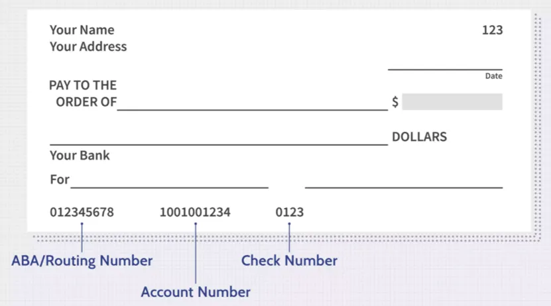This screenshot has width=551, height=306.
Task: Click the "Check Number" label
Action: coord(289,260)
